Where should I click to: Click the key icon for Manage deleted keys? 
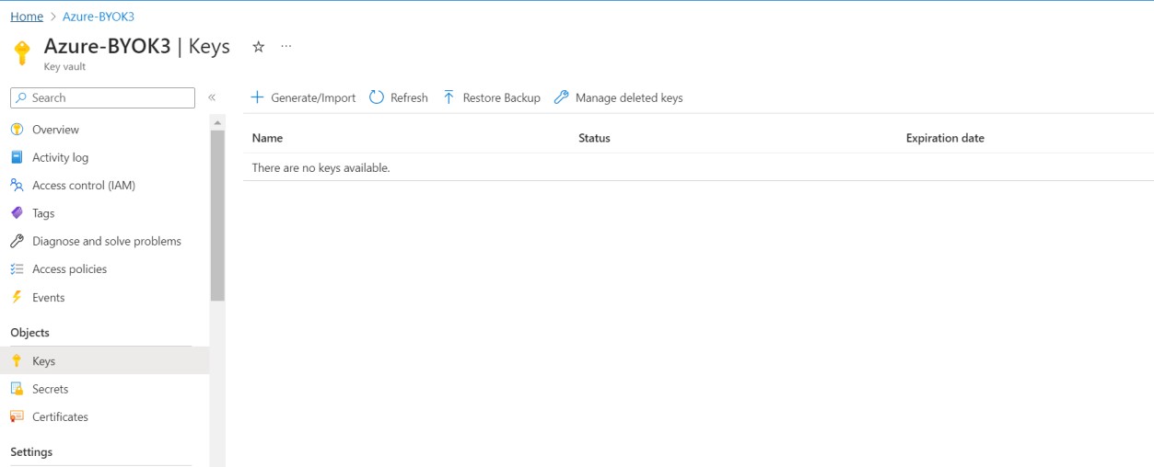561,97
